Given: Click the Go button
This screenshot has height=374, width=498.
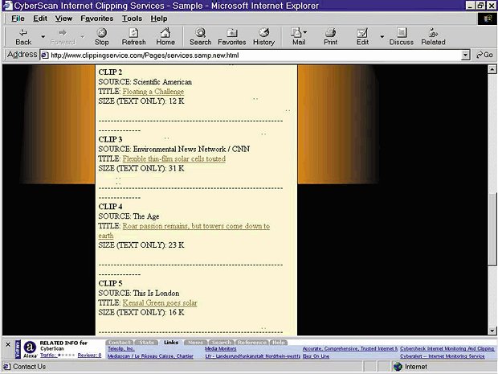Looking at the screenshot, I should [484, 55].
